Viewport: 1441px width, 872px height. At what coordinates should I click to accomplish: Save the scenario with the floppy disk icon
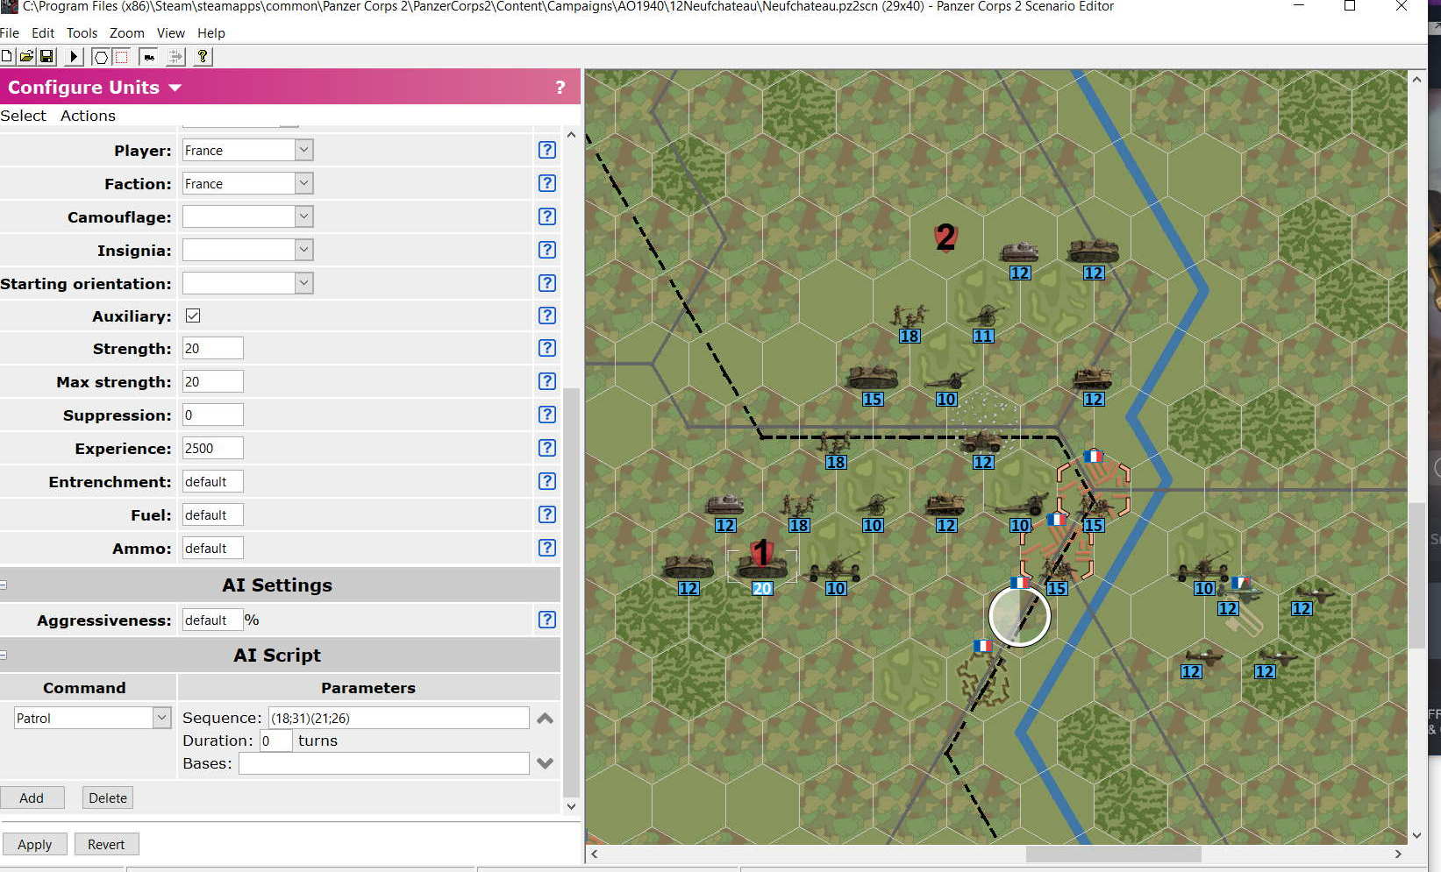click(46, 57)
